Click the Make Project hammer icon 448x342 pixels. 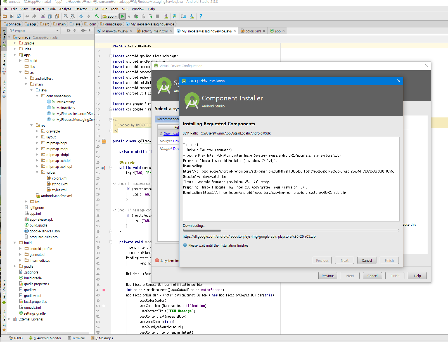pos(97,16)
